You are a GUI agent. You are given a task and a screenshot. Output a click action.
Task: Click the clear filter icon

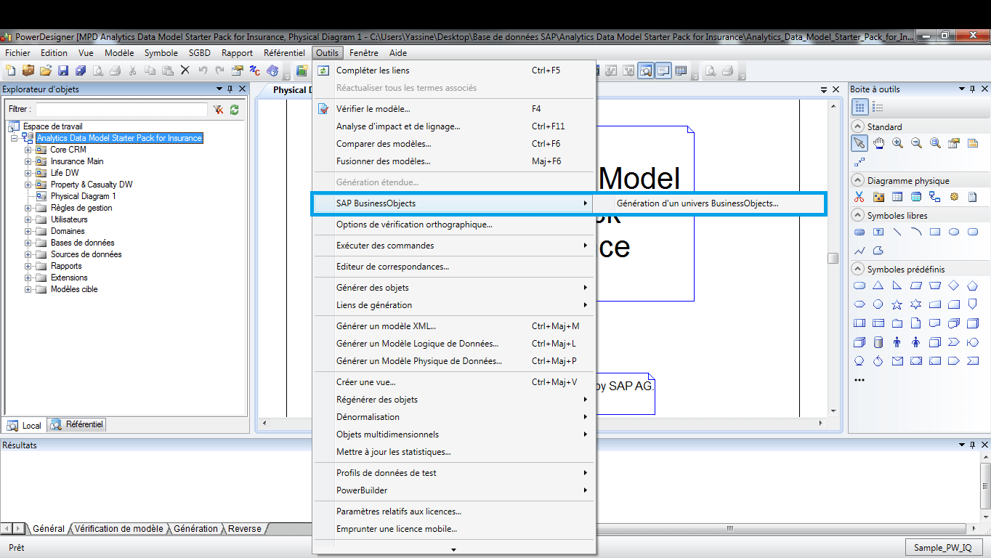pos(217,110)
